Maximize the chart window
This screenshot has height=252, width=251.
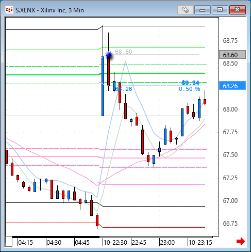(x=220, y=10)
